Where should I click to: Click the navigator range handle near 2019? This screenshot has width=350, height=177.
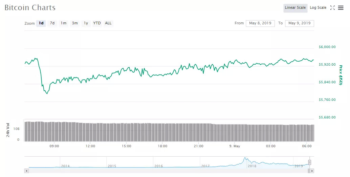309,162
